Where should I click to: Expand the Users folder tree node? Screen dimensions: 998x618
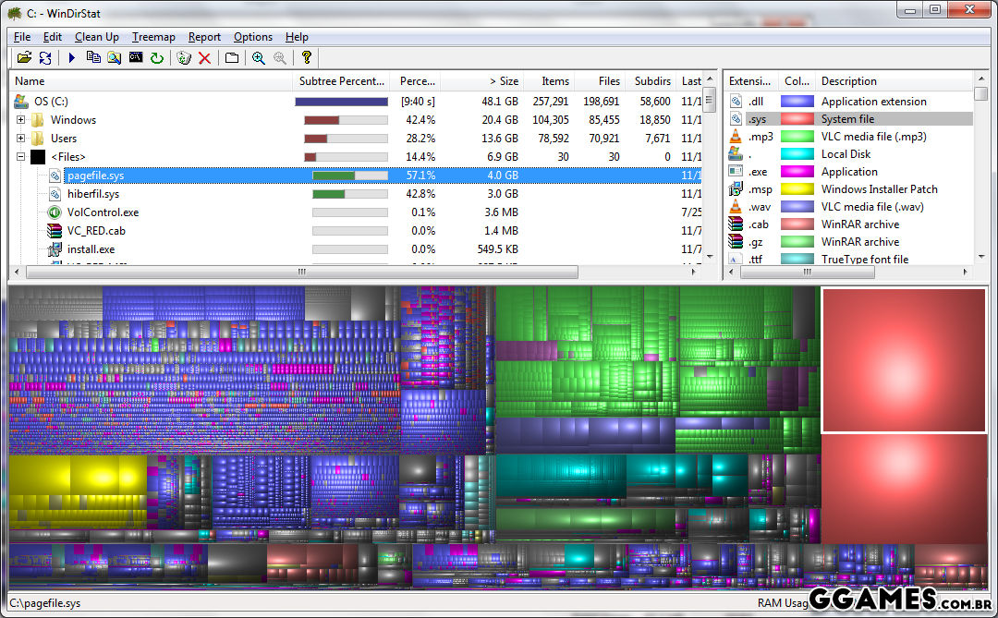(21, 139)
